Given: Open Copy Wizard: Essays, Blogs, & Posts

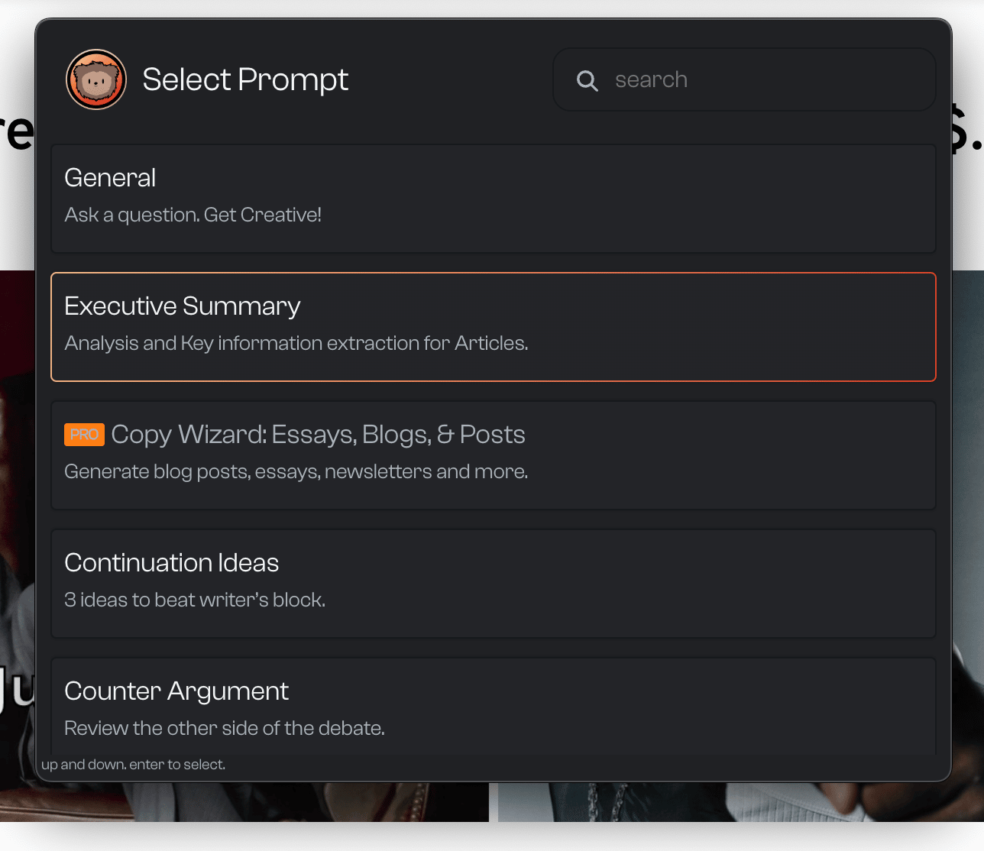Looking at the screenshot, I should coord(494,455).
